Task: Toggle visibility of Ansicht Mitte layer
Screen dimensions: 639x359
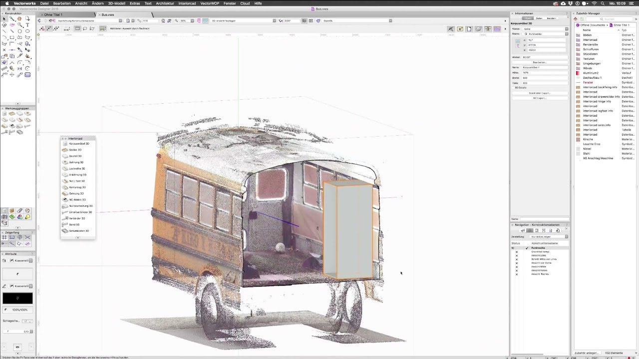Action: pyautogui.click(x=517, y=267)
